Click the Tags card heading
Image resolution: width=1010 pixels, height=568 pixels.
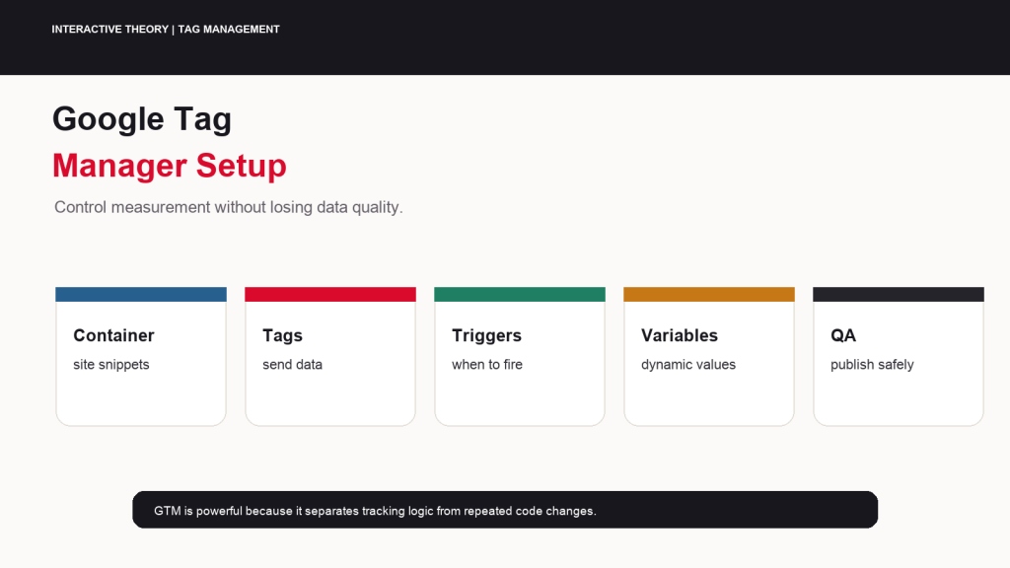pyautogui.click(x=283, y=335)
